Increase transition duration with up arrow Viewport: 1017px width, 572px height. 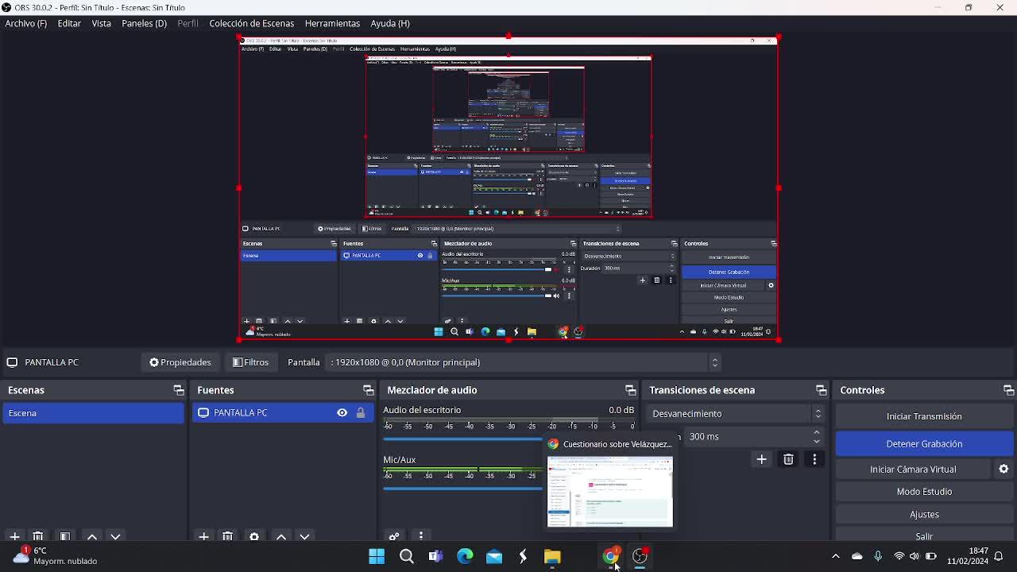tap(816, 432)
